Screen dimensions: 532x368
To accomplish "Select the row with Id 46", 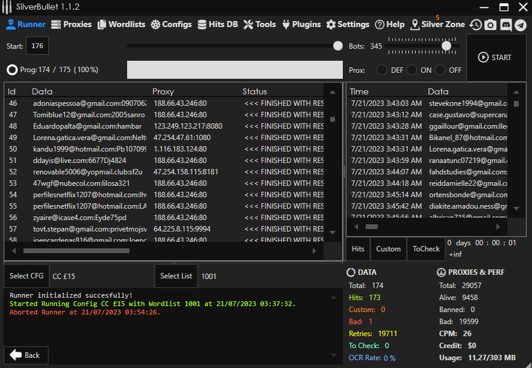I will pos(164,103).
